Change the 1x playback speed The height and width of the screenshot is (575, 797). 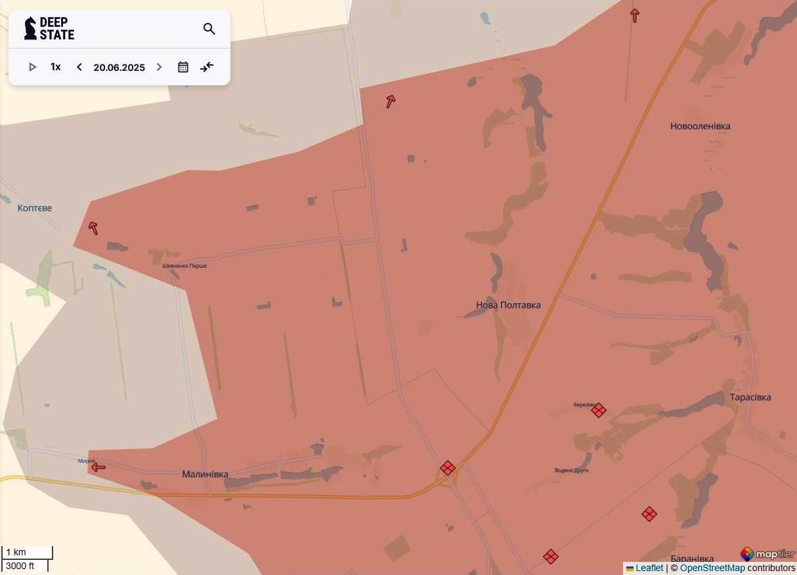click(x=56, y=67)
